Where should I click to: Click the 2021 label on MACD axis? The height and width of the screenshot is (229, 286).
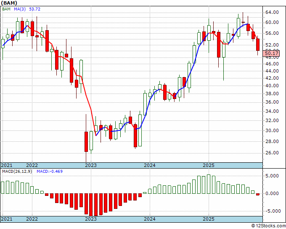click(x=7, y=219)
